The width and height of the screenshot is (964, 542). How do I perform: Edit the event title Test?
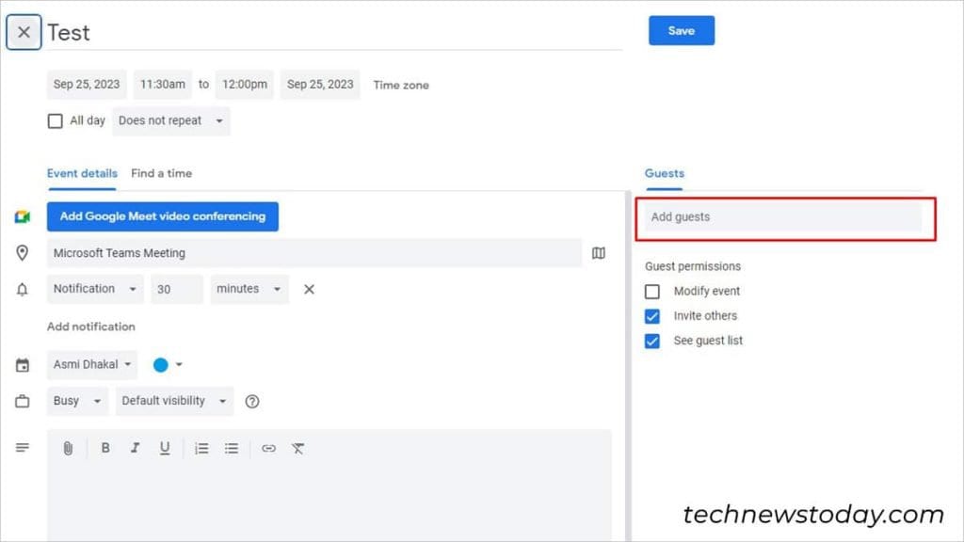334,33
